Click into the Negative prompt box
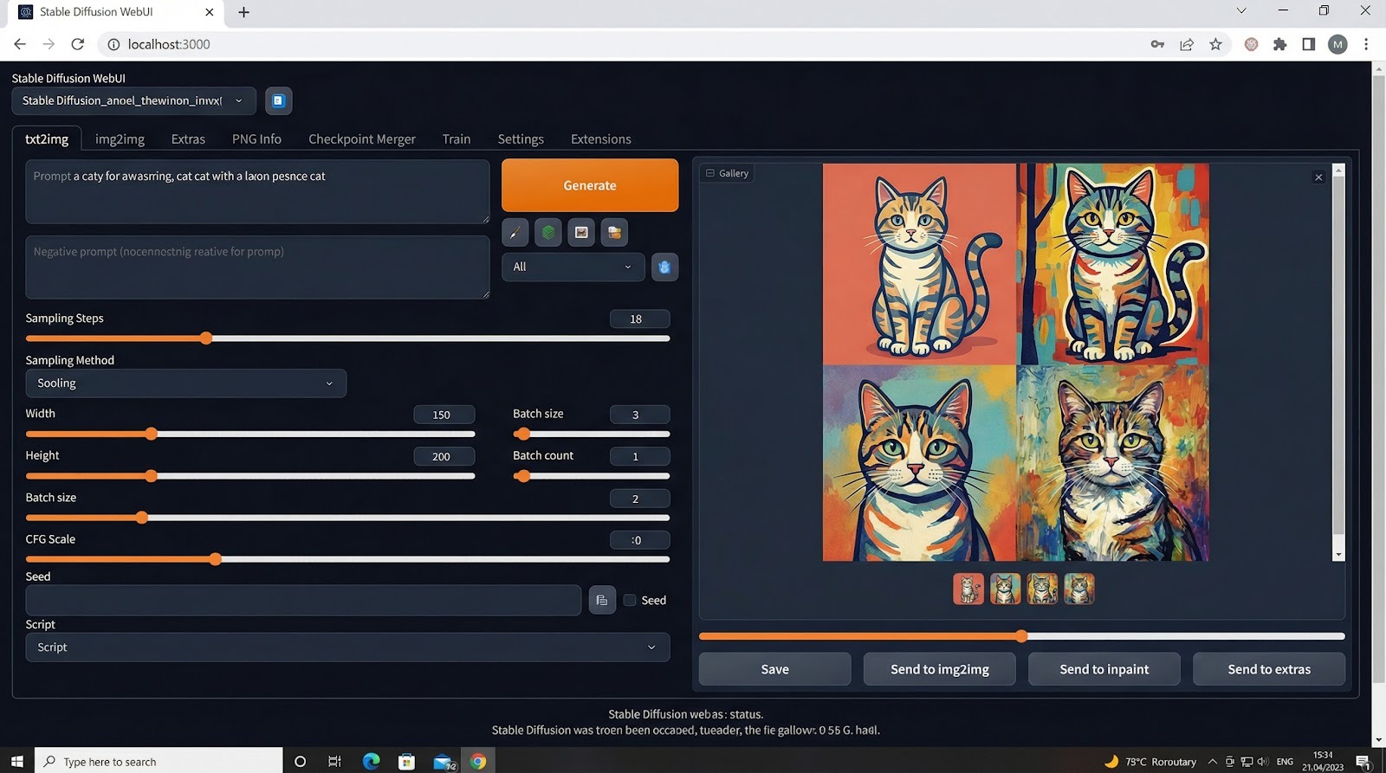 [x=257, y=267]
